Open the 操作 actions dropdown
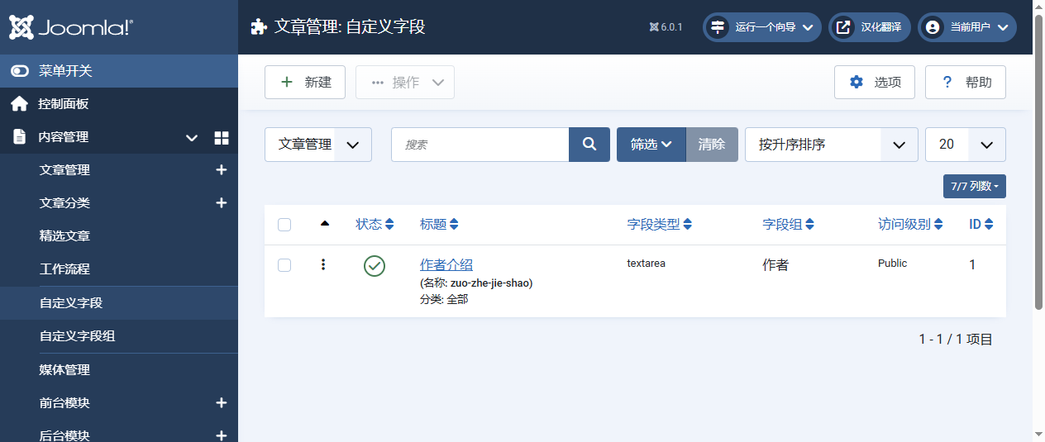Image resolution: width=1045 pixels, height=442 pixels. click(x=405, y=83)
